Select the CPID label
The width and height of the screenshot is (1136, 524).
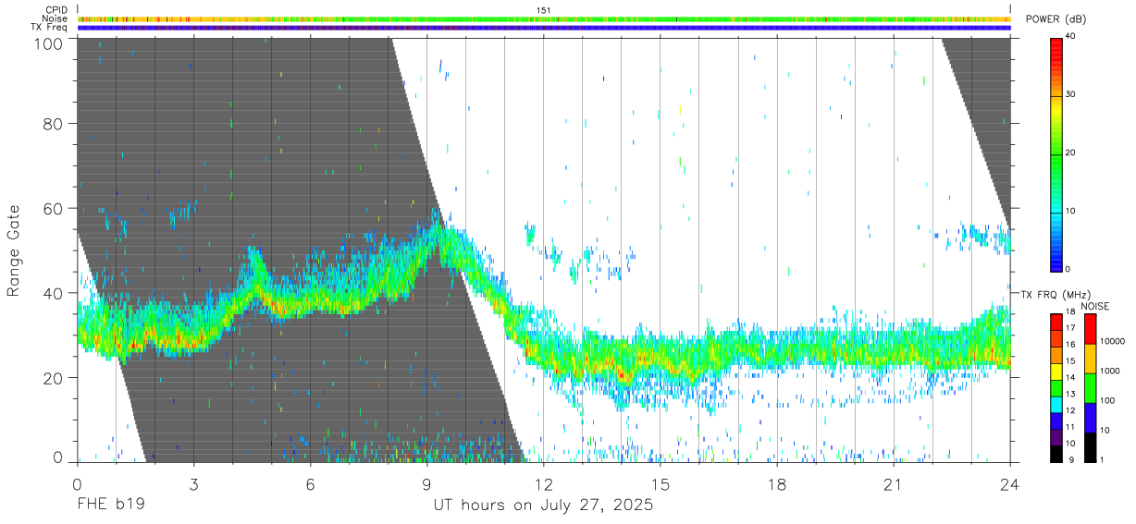[x=56, y=10]
